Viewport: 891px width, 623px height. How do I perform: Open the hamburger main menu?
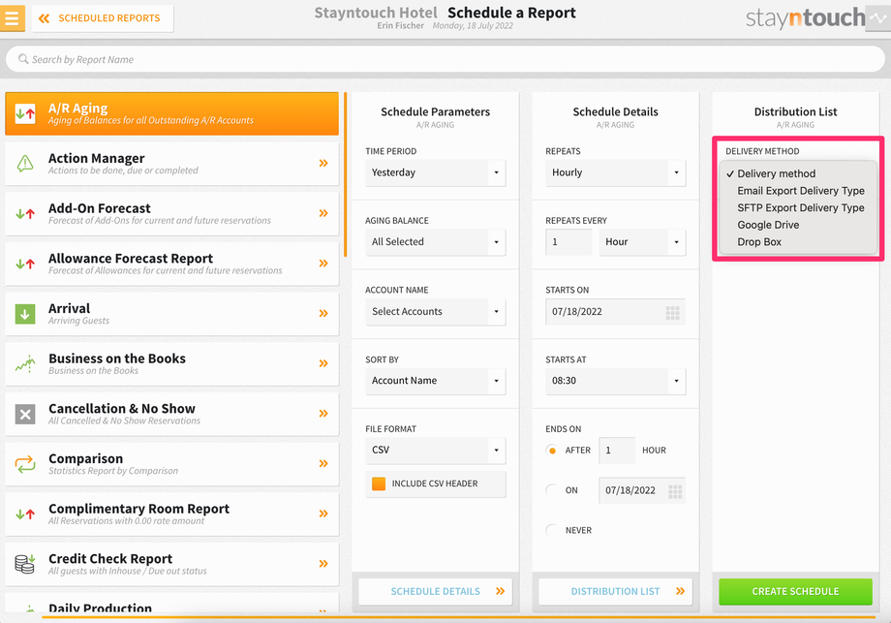pyautogui.click(x=12, y=17)
